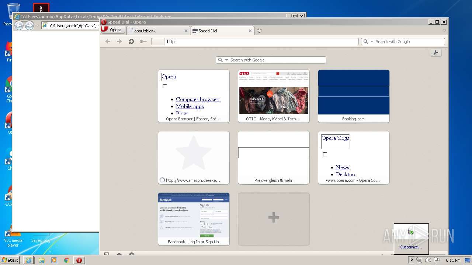Add a new speed dial entry
The image size is (472, 265).
(x=274, y=219)
